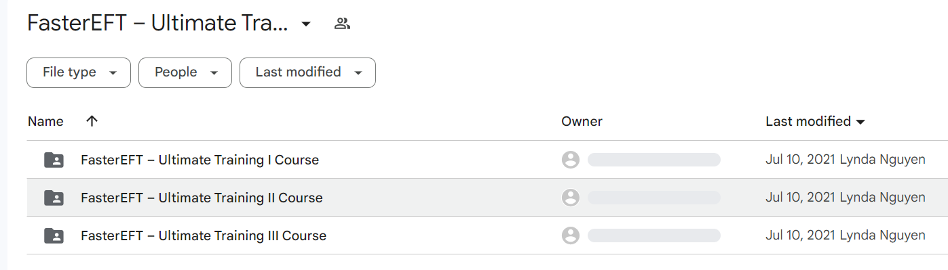The width and height of the screenshot is (948, 270).
Task: Click the shared folder icon for Training I Course
Action: coord(54,160)
